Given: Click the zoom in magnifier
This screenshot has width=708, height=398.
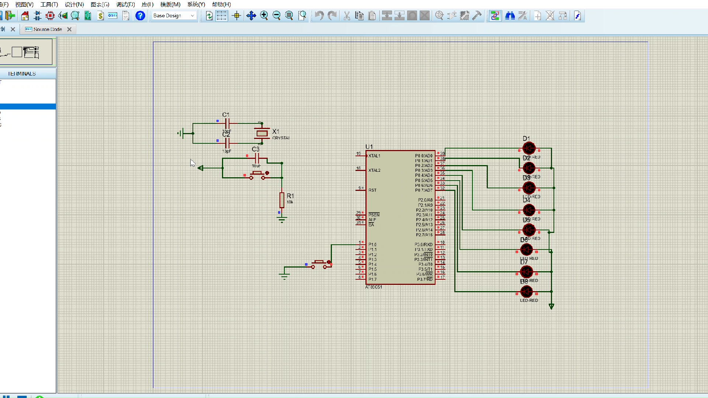Looking at the screenshot, I should click(264, 16).
